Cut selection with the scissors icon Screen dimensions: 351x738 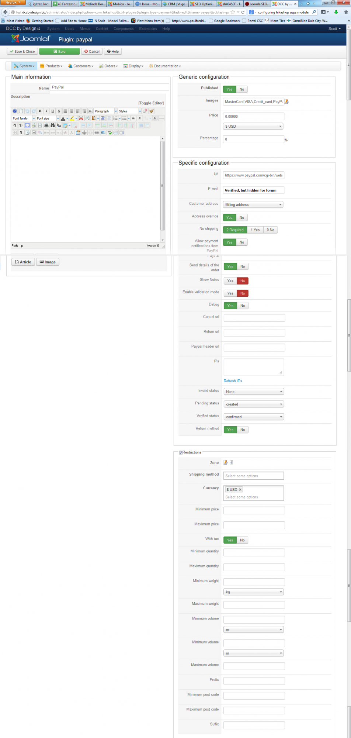[81, 118]
